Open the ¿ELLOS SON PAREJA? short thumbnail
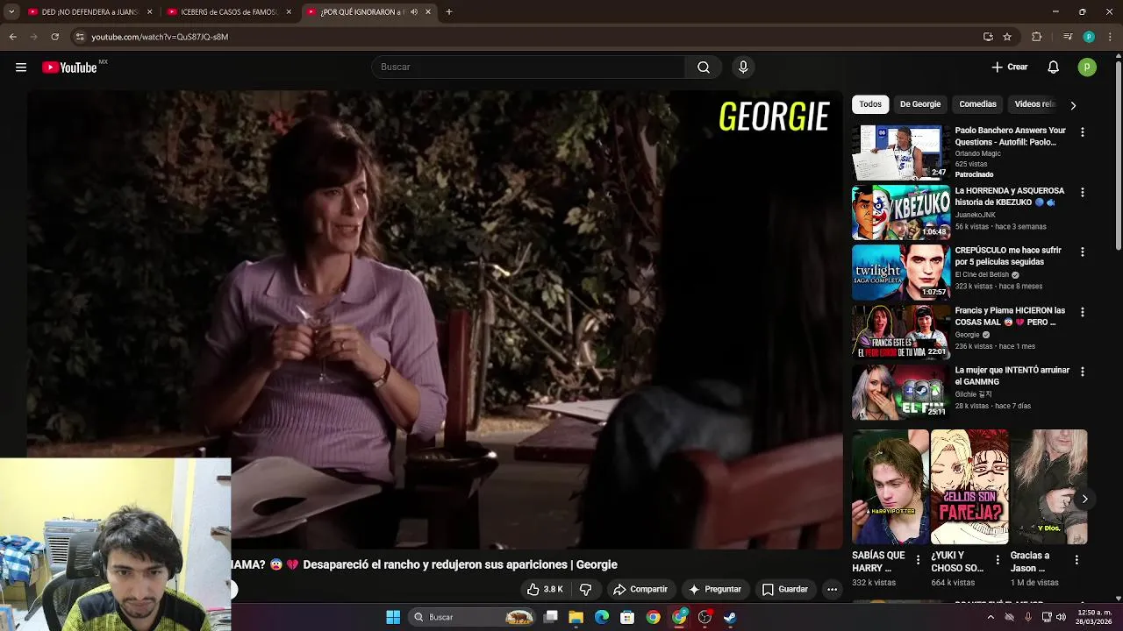The width and height of the screenshot is (1123, 631). point(969,486)
